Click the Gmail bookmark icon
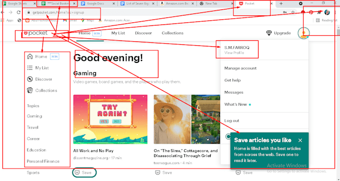340x181 pixels. [x=65, y=20]
